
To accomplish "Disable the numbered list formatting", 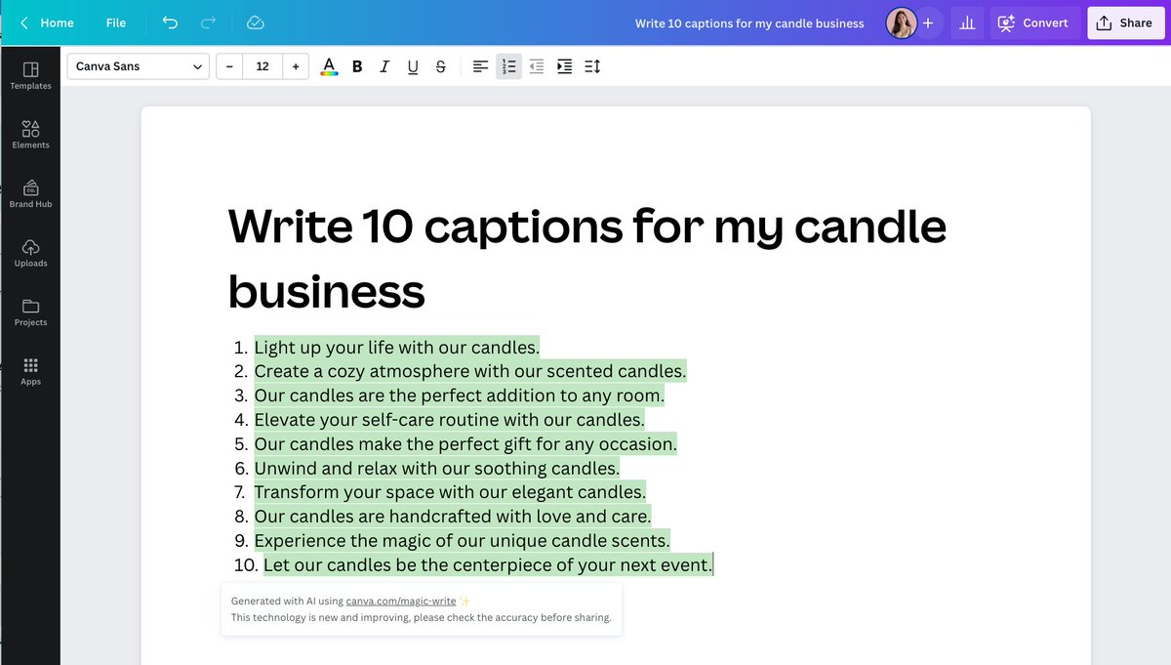I will point(507,65).
